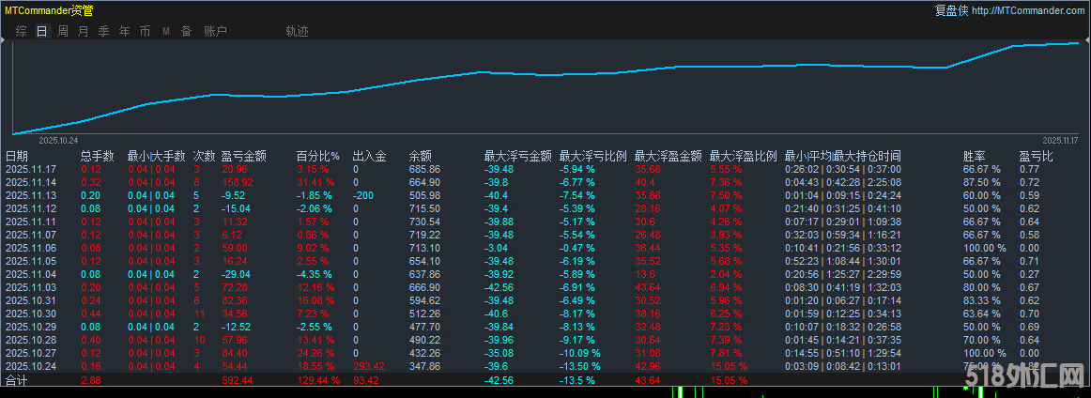Open the 周 weekly tab

63,31
